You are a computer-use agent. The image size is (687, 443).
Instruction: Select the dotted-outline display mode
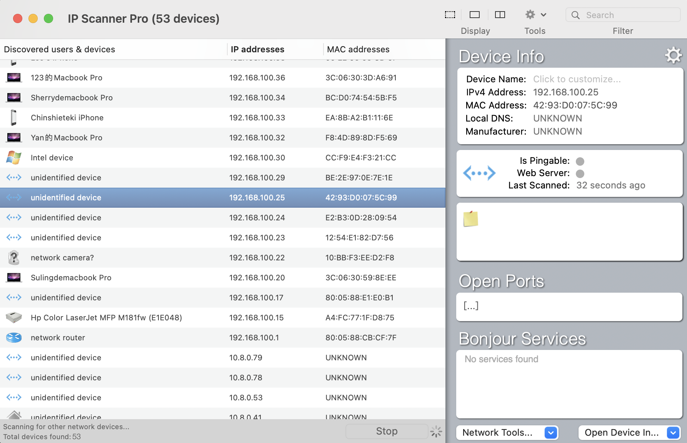click(x=450, y=15)
